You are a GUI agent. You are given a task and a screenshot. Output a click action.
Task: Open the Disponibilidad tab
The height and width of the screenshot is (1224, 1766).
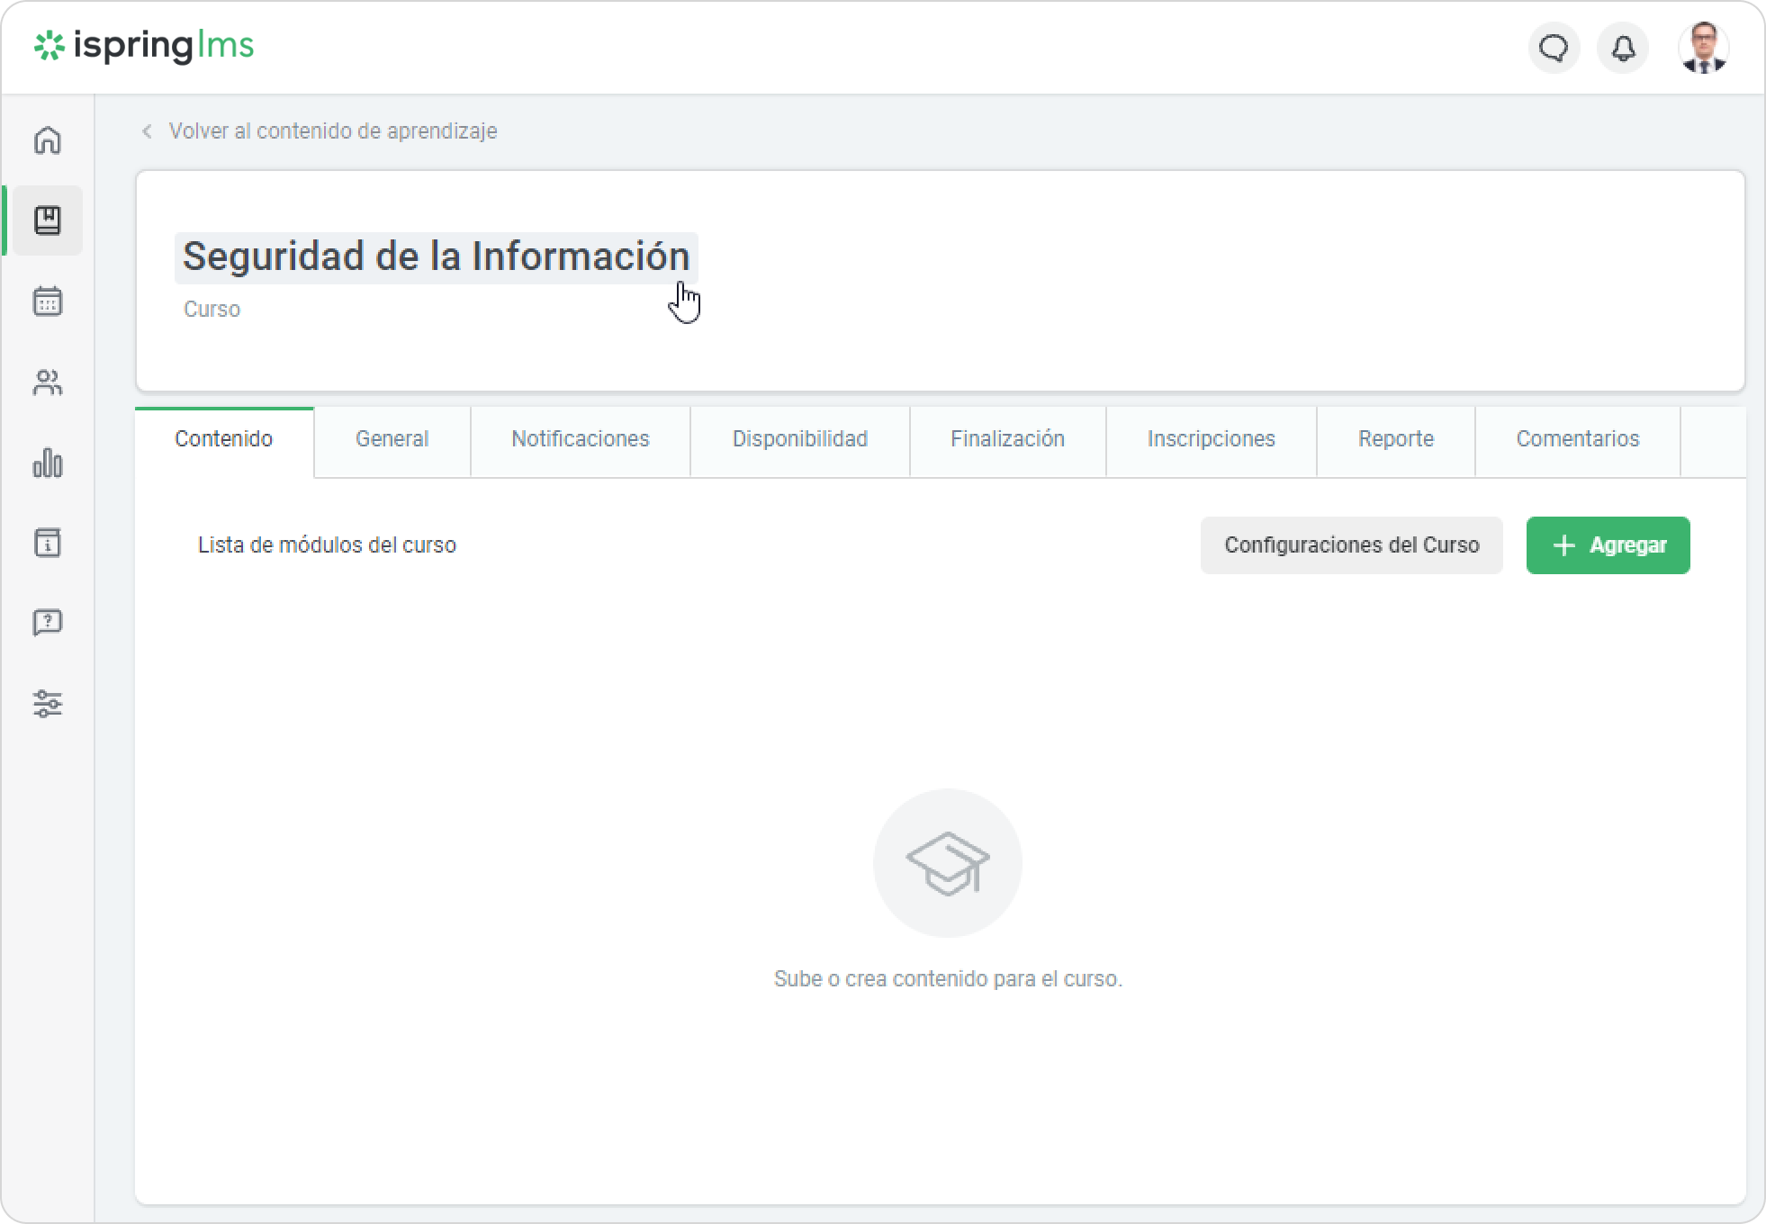(799, 439)
